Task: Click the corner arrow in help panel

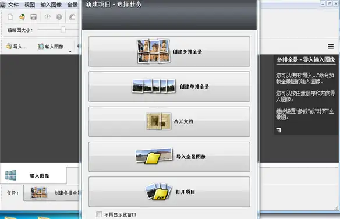Action: [x=279, y=130]
